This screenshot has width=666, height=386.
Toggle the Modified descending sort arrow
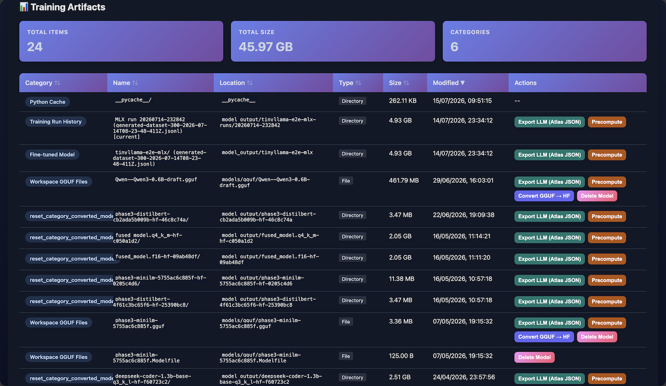462,83
